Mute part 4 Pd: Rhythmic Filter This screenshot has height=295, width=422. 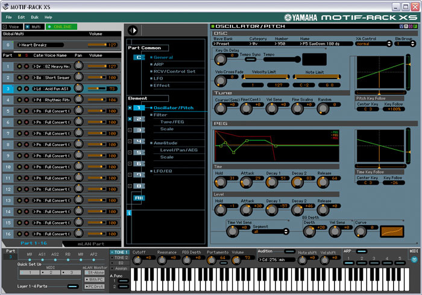click(19, 100)
